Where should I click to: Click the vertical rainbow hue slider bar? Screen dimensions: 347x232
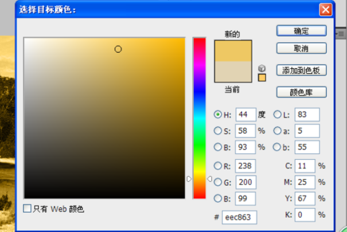pos(200,118)
